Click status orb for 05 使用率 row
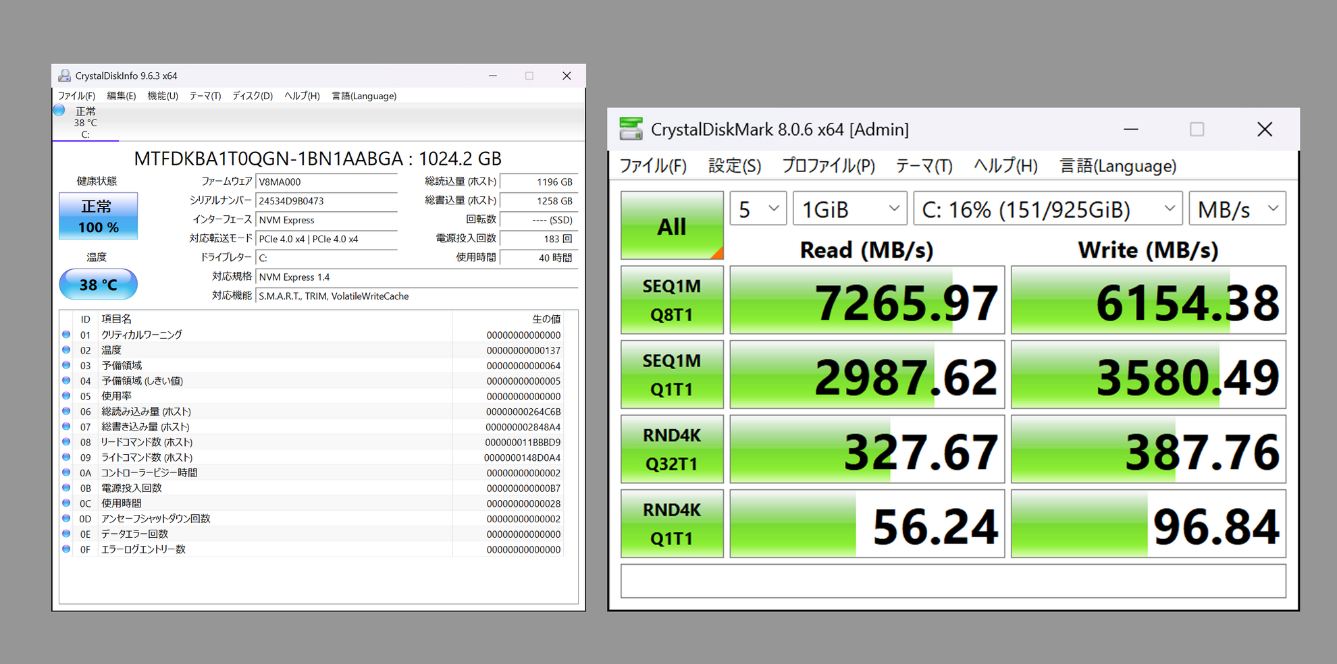1337x664 pixels. tap(66, 396)
